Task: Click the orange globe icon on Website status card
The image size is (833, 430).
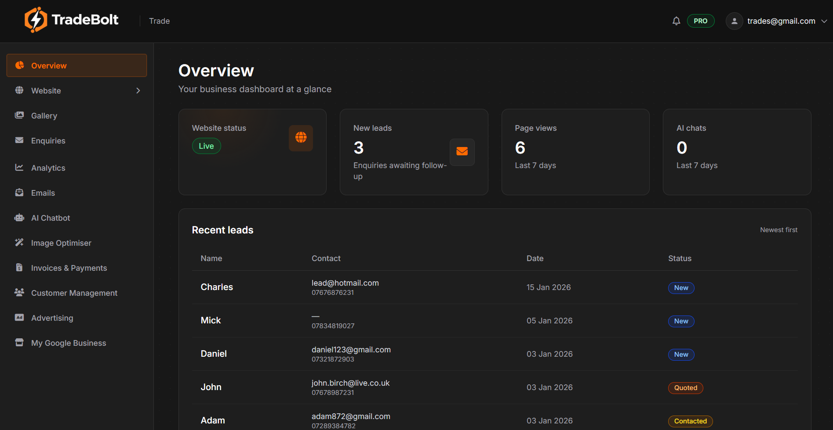Action: (x=301, y=138)
